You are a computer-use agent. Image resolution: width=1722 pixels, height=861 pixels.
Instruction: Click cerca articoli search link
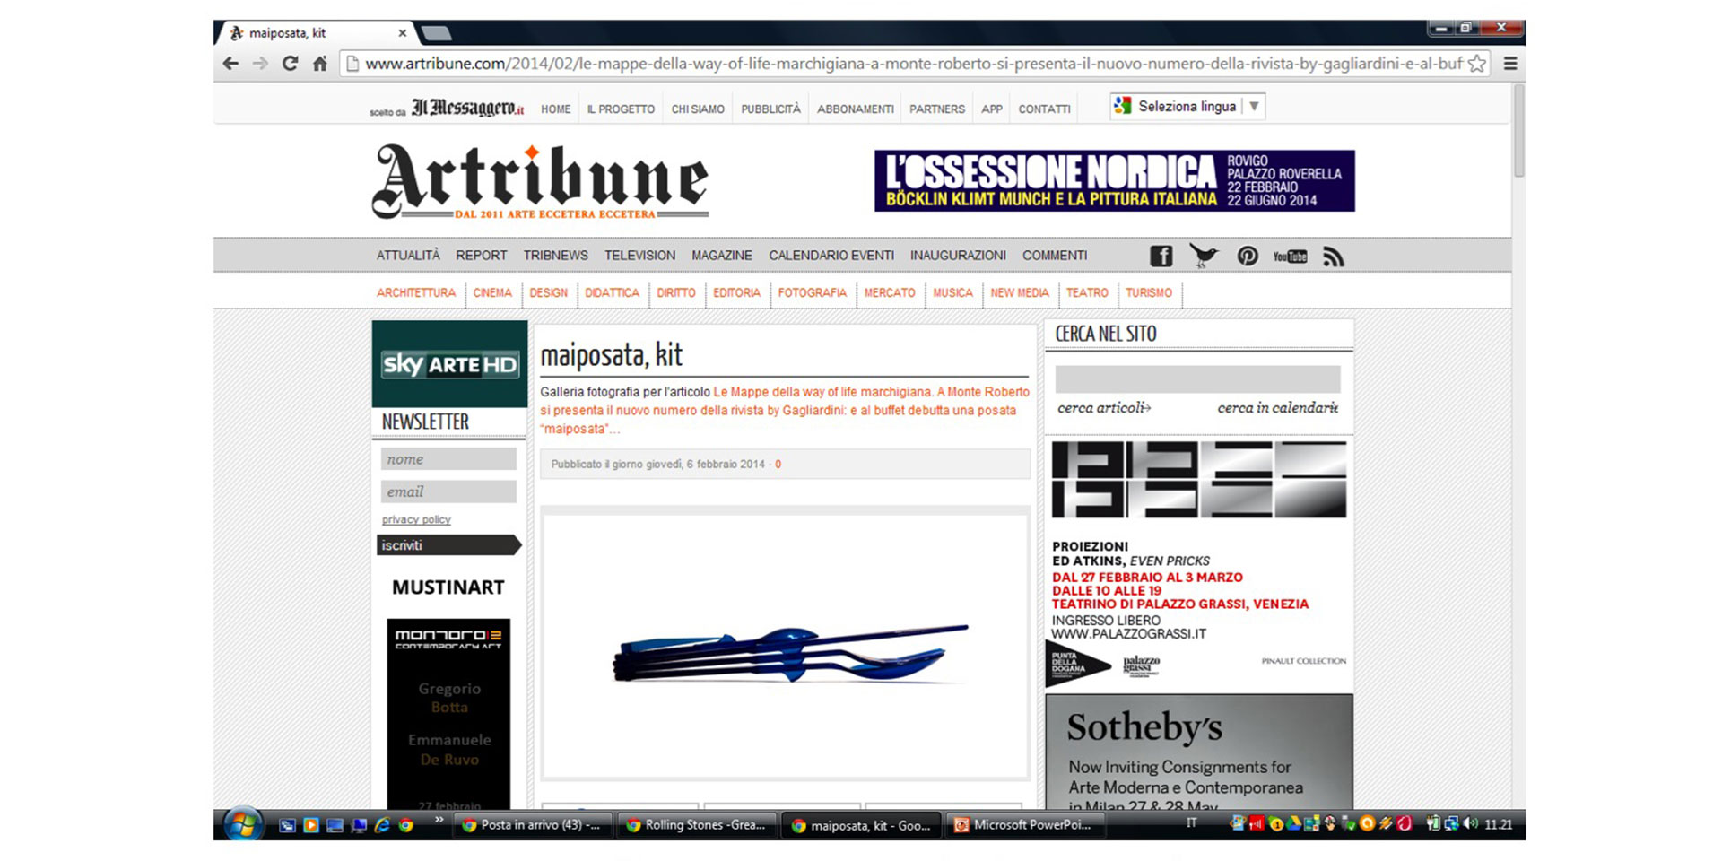tap(1104, 408)
